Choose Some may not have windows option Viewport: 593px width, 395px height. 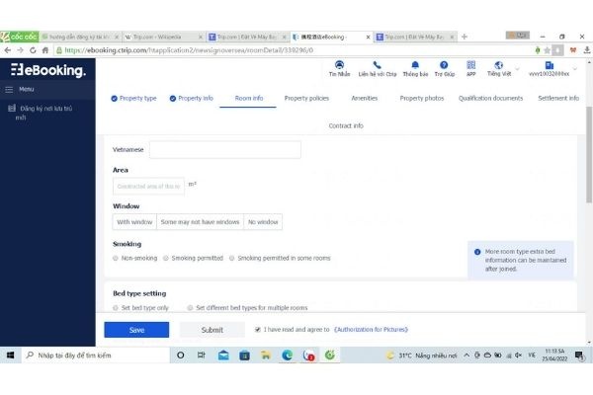click(x=200, y=222)
